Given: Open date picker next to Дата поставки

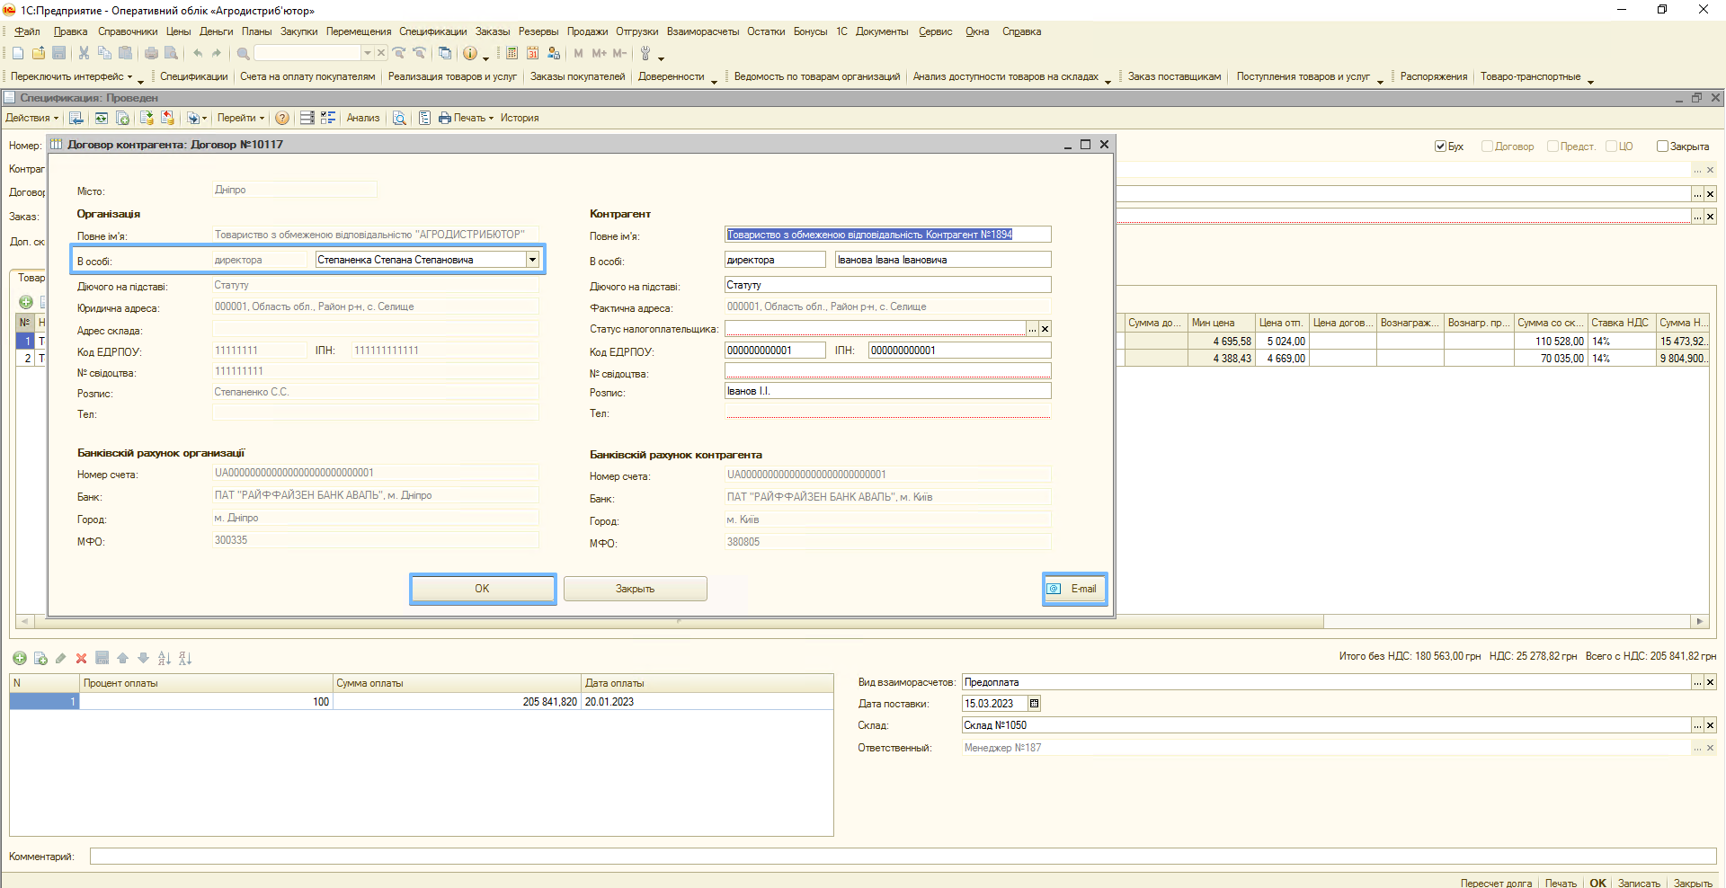Looking at the screenshot, I should click(1035, 704).
